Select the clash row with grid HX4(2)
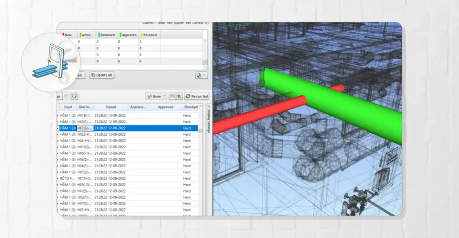Image resolution: width=459 pixels, height=238 pixels. pyautogui.click(x=128, y=160)
